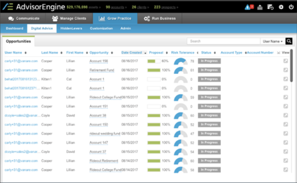Open view icon for rideout wedding fund row
The image size is (297, 183).
286,133
